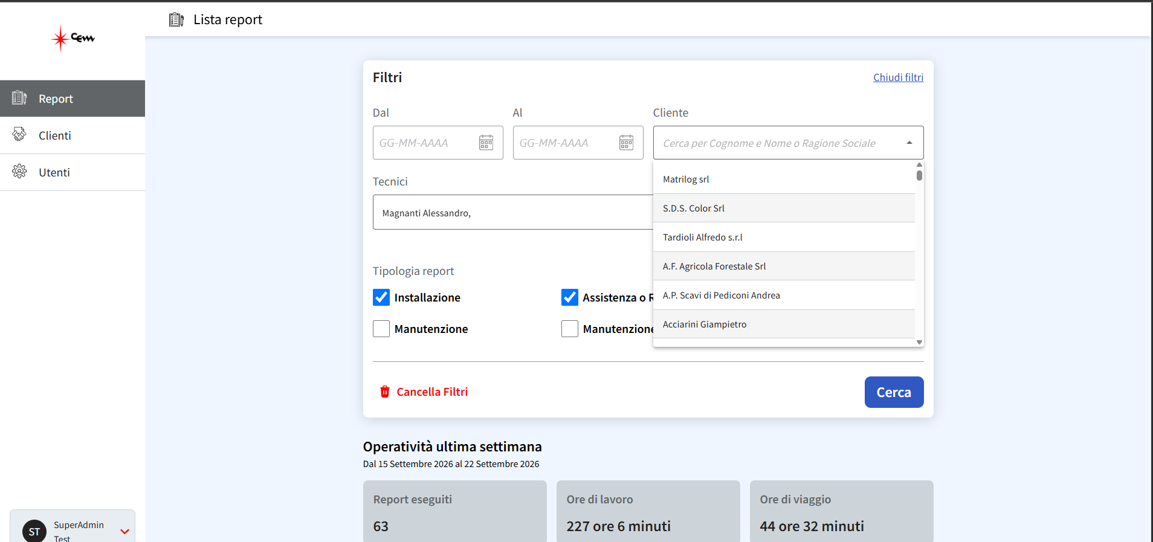Check the Manutenzione checkbox under Assistenza
The image size is (1153, 542).
tap(570, 329)
